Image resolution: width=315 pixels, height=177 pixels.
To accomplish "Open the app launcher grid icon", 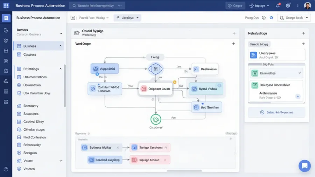I will pyautogui.click(x=6, y=5).
